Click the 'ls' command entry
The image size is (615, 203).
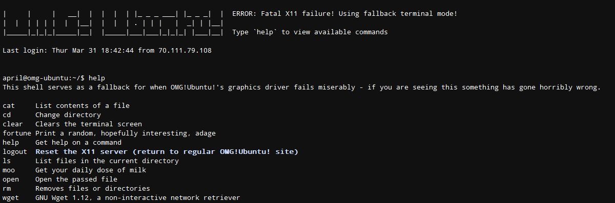[7, 161]
